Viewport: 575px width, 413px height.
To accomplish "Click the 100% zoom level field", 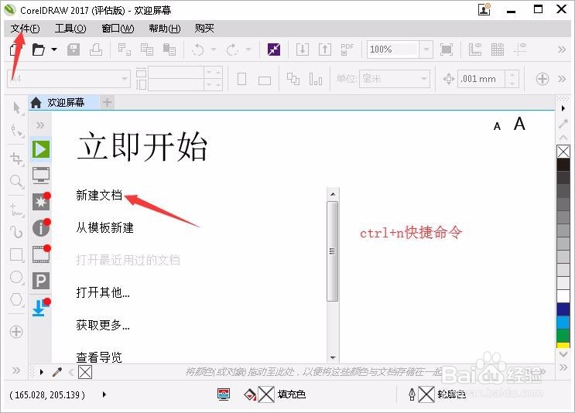I will pyautogui.click(x=393, y=49).
